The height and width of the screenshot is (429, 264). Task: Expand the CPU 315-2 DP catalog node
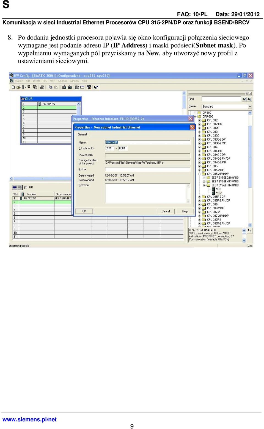[200, 170]
